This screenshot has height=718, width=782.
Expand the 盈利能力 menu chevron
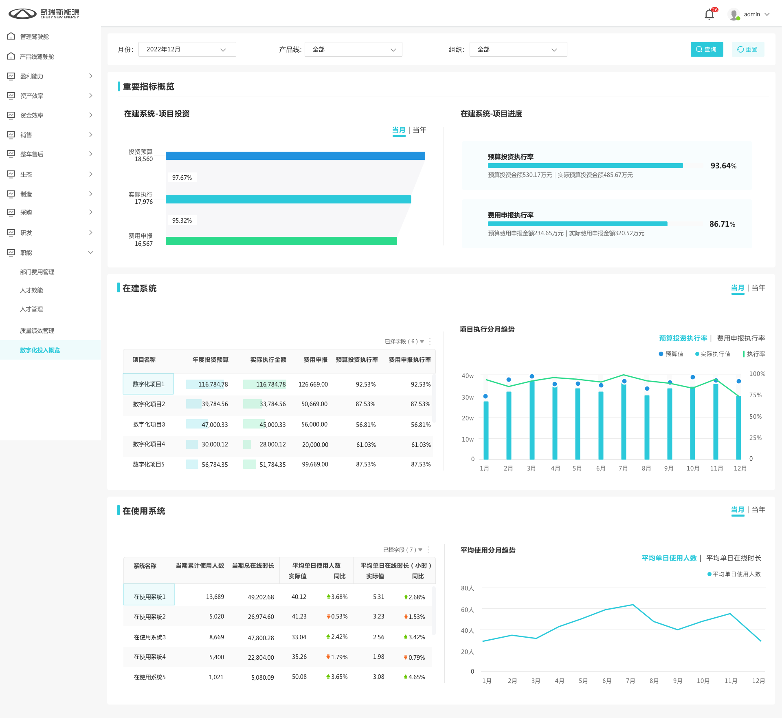pyautogui.click(x=91, y=76)
